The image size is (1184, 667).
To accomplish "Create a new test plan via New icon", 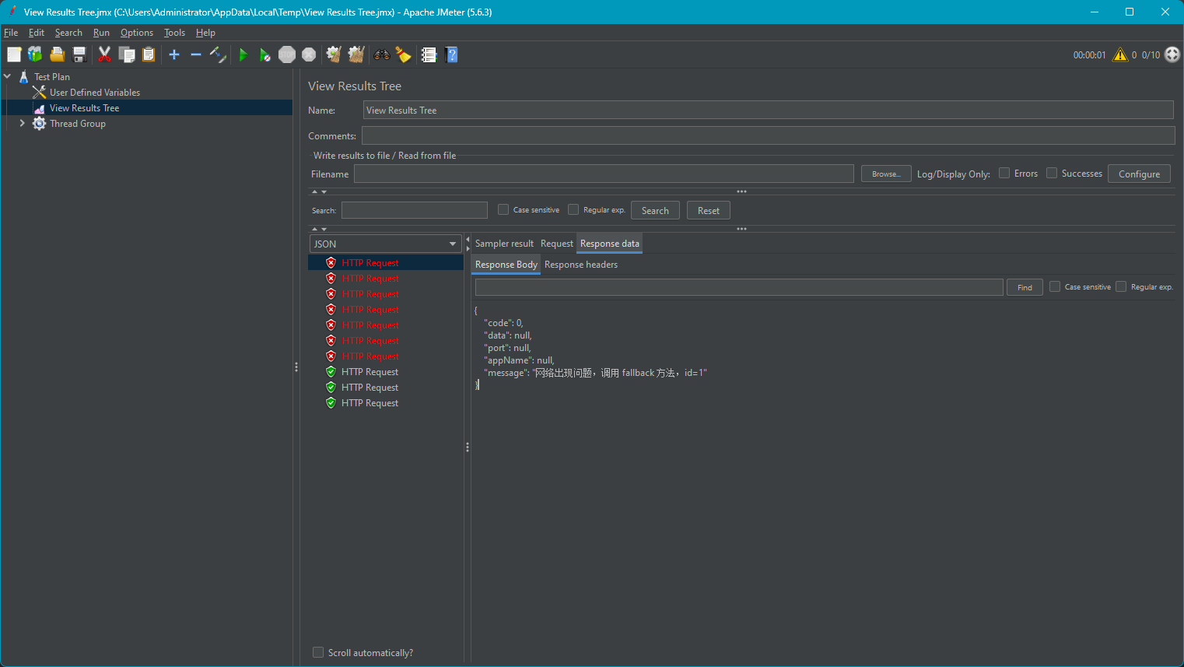I will click(x=14, y=54).
